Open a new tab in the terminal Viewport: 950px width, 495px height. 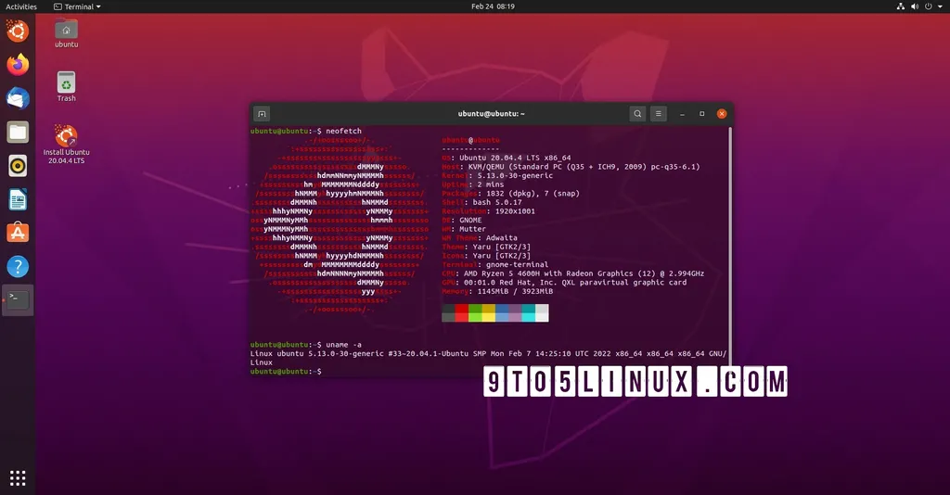tap(263, 114)
